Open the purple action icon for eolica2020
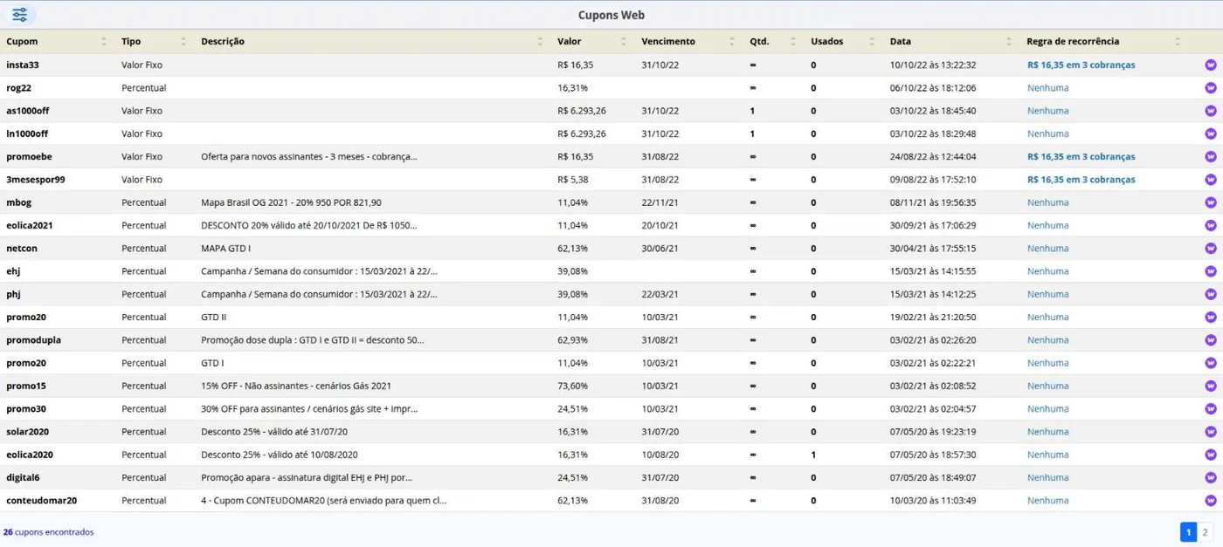Viewport: 1223px width, 547px height. tap(1211, 455)
